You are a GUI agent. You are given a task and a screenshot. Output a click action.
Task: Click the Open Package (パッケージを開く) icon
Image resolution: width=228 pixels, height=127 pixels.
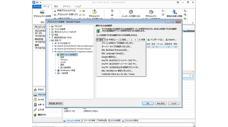(x=131, y=12)
